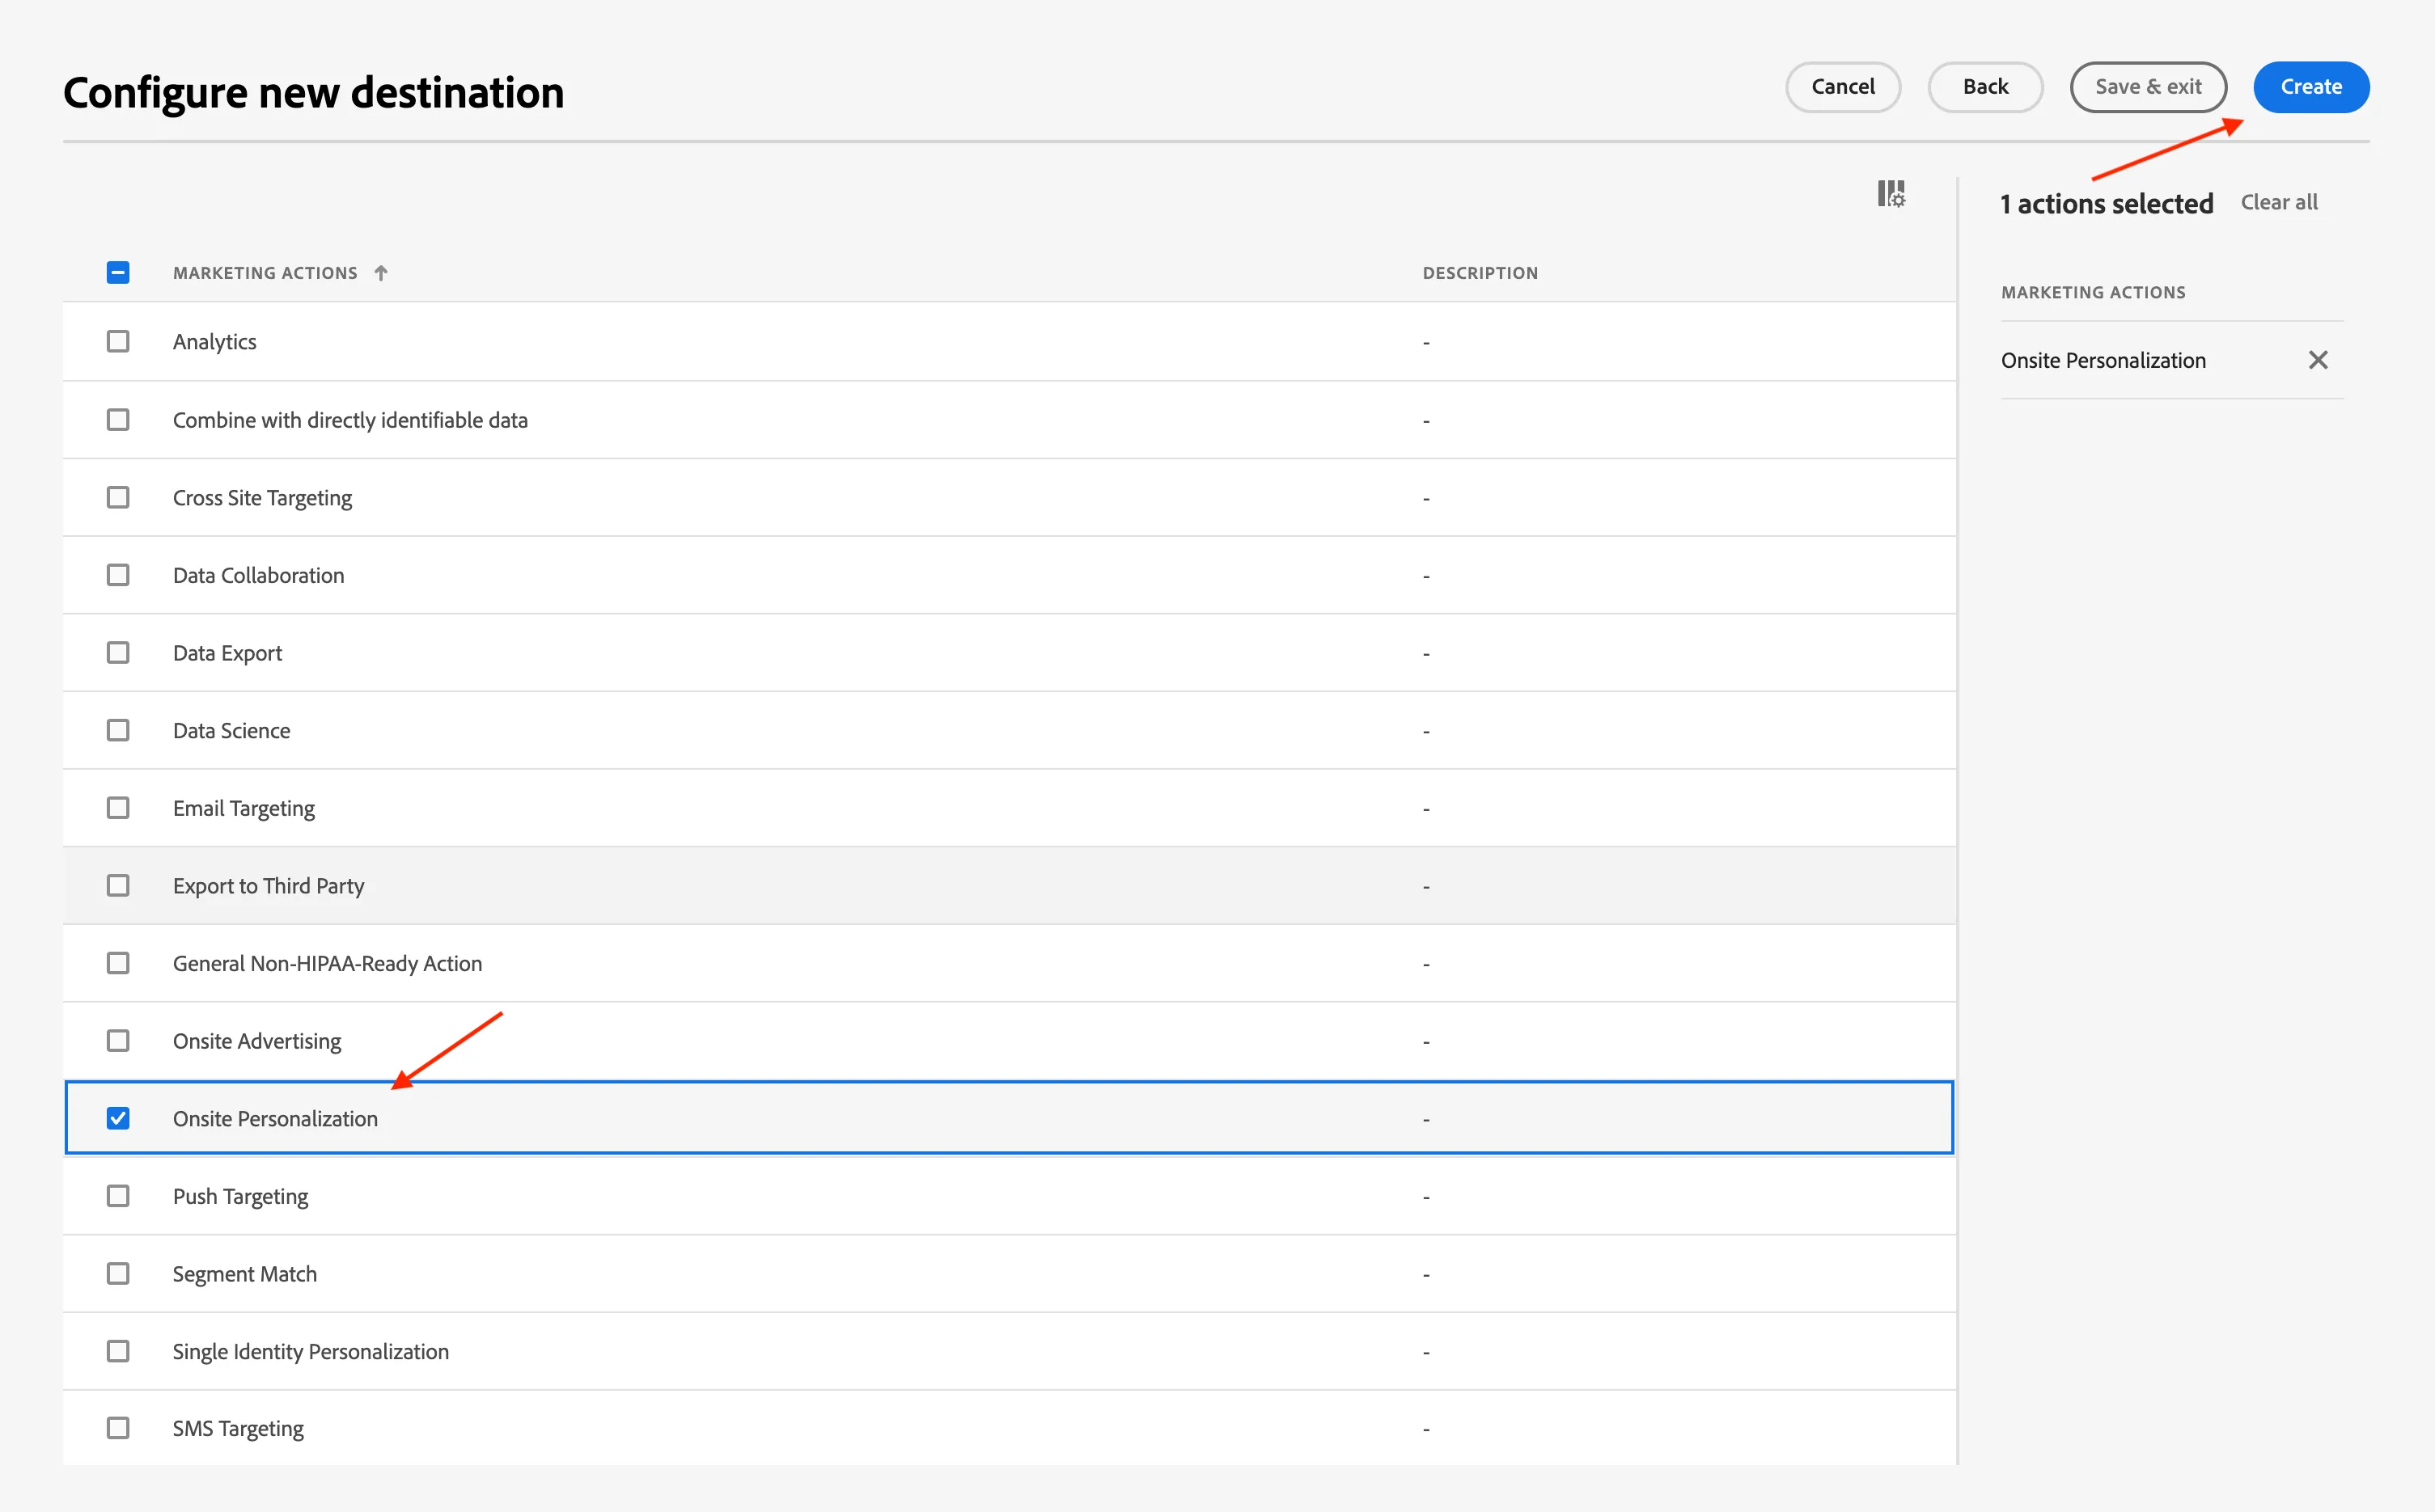Tick the Data Collaboration checkbox
Screen dimensions: 2435x1512
(x=118, y=575)
